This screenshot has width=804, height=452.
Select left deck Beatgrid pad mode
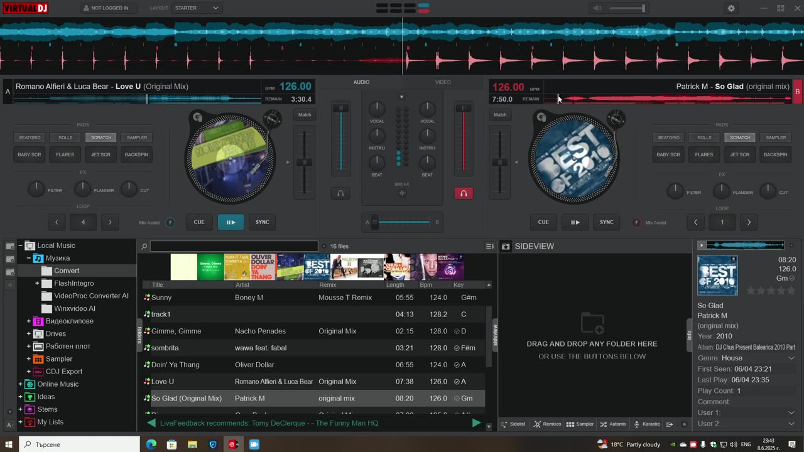30,137
